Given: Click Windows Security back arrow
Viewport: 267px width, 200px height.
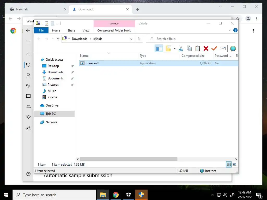Looking at the screenshot, I should coord(28,30).
